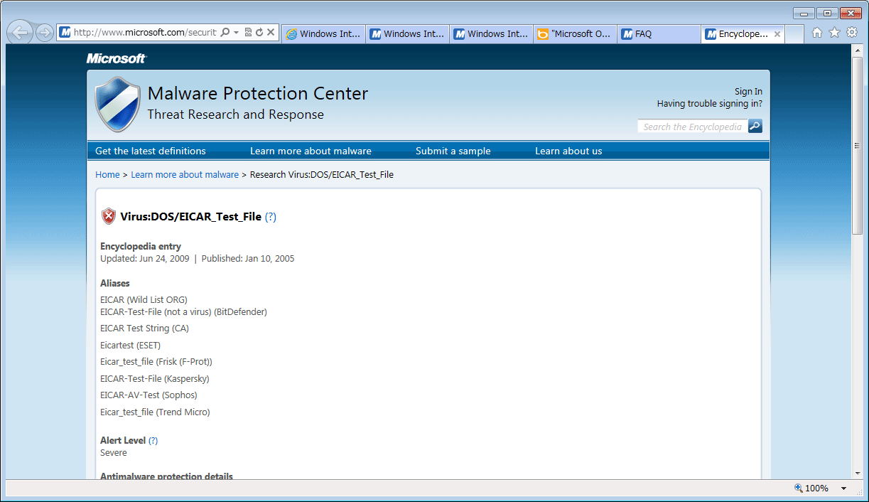Screen dimensions: 869x502
Task: Click the vertical scrollbar down arrow
Action: [857, 474]
